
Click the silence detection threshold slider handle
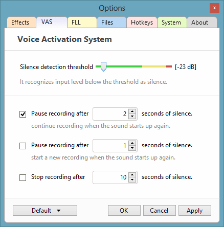pyautogui.click(x=103, y=66)
